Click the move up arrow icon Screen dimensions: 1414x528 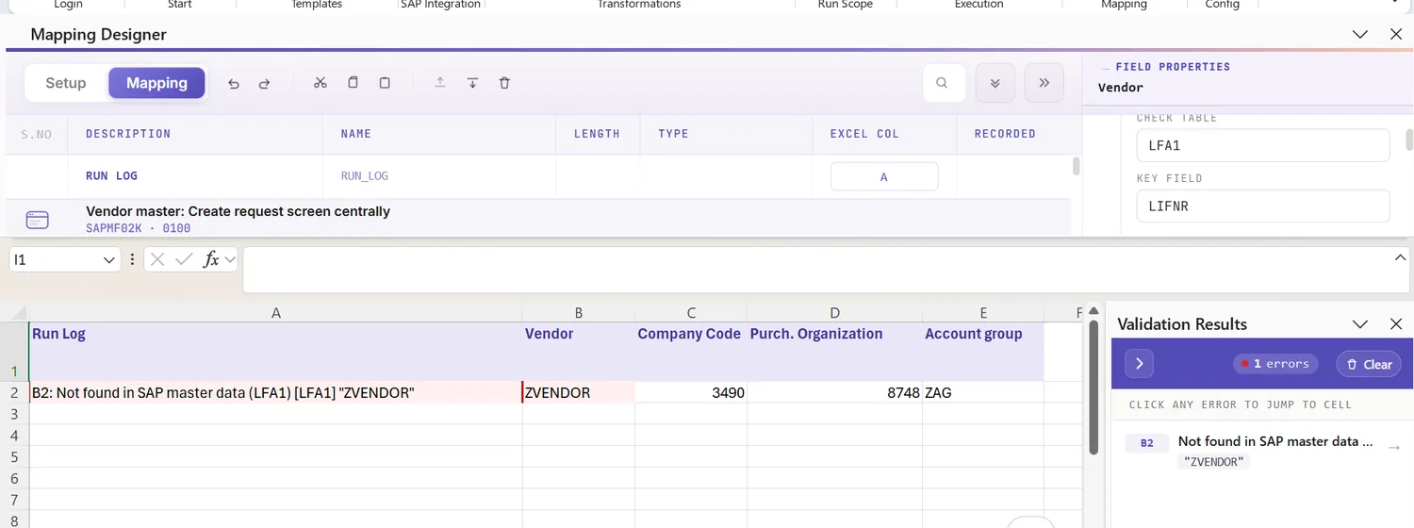click(439, 83)
